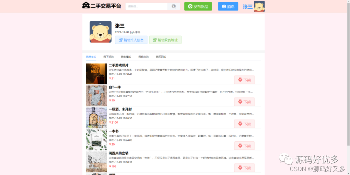Take down 二手游戏碟片 with its 下架 button

[244, 80]
